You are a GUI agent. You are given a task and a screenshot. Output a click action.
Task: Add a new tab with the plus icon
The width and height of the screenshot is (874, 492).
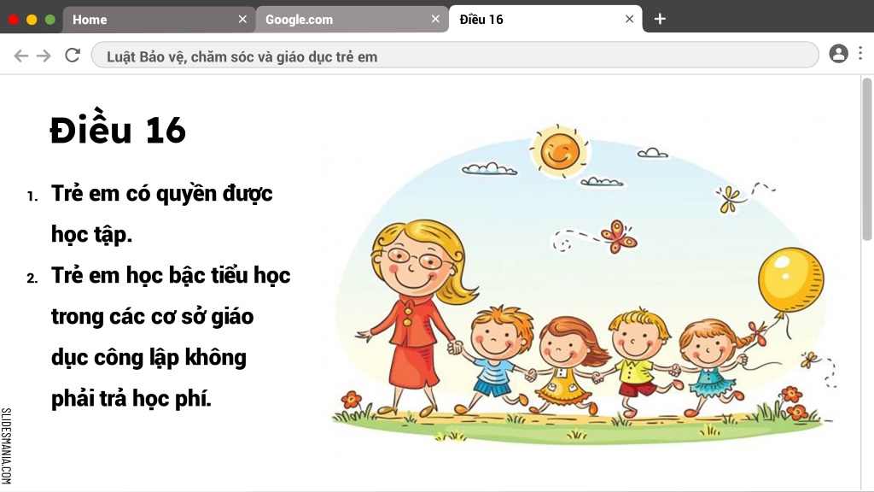pos(660,19)
